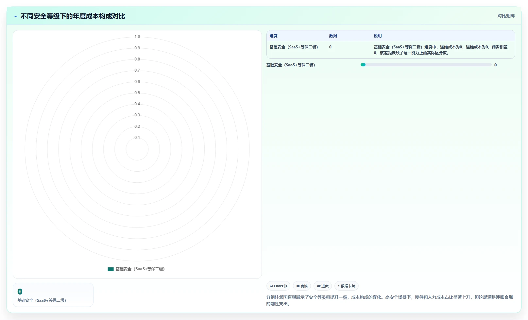The width and height of the screenshot is (528, 320).
Task: Click the 0.5 radial axis label
Action: tap(137, 93)
